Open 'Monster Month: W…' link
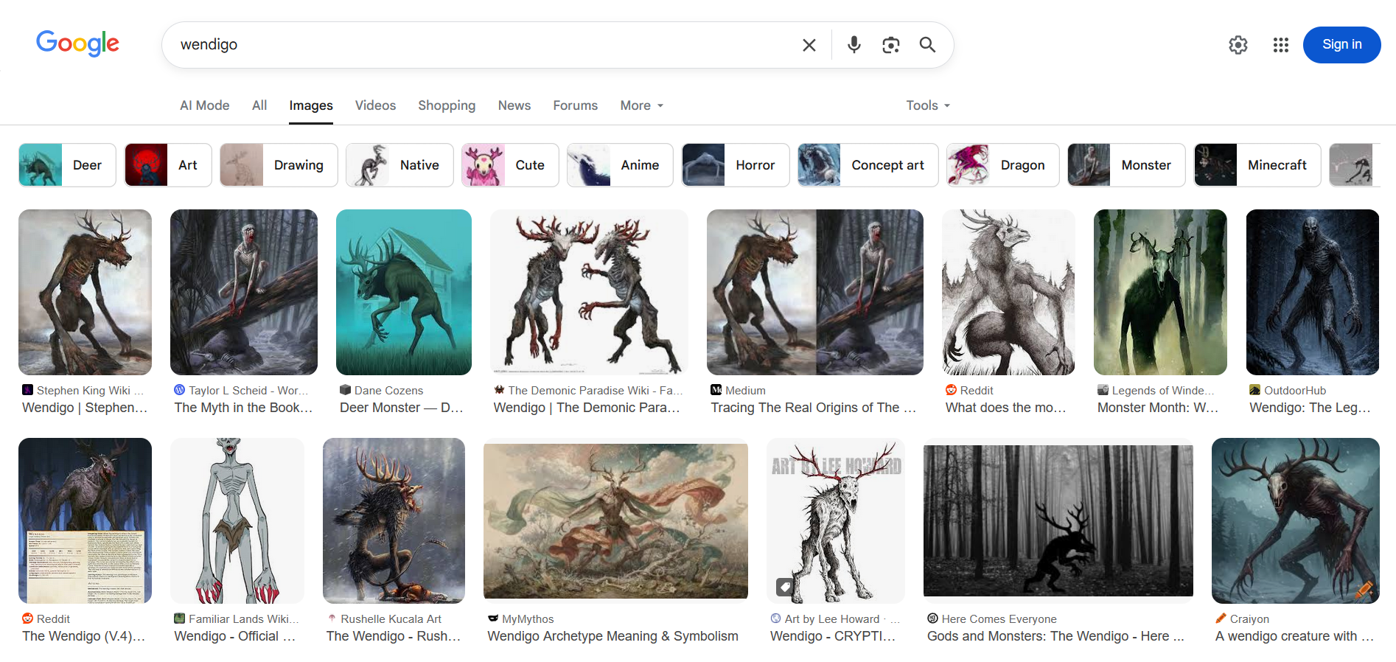 (1158, 408)
